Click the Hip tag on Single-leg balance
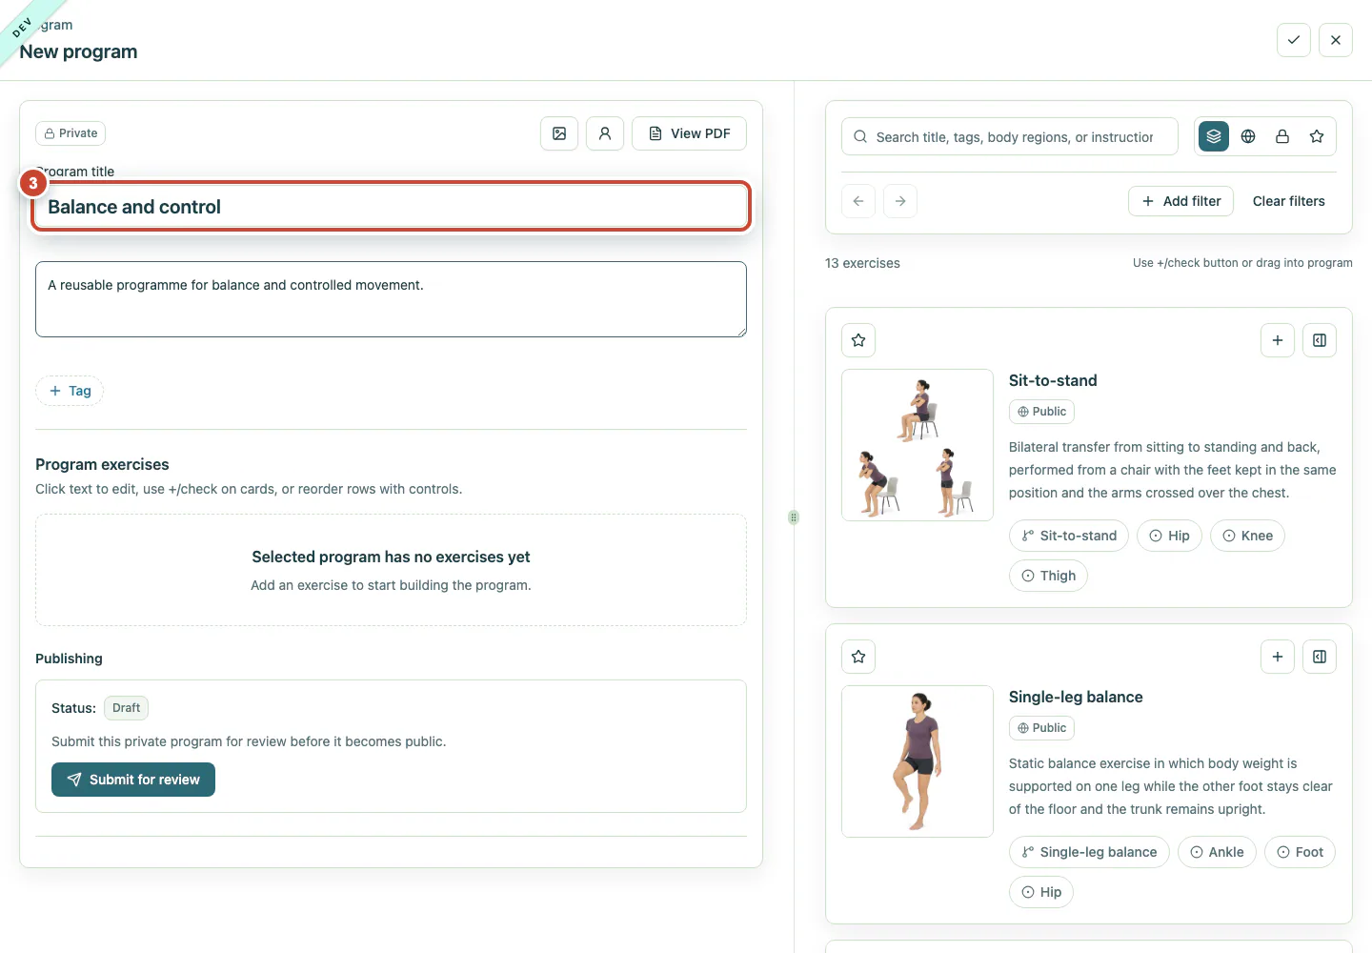The height and width of the screenshot is (953, 1372). pos(1041,892)
